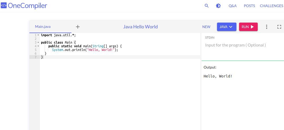The width and height of the screenshot is (284, 130).
Task: Open the JAVA language dropdown
Action: [226, 27]
